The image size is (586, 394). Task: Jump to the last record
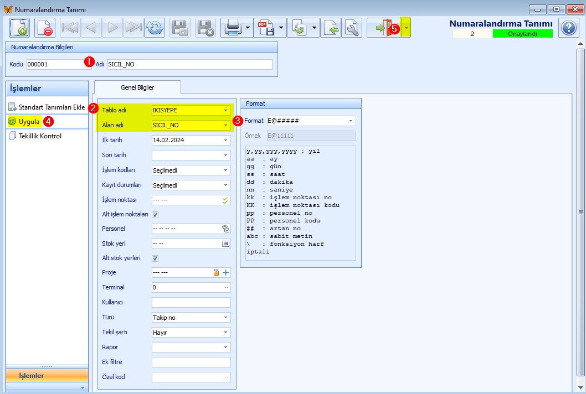pyautogui.click(x=133, y=28)
